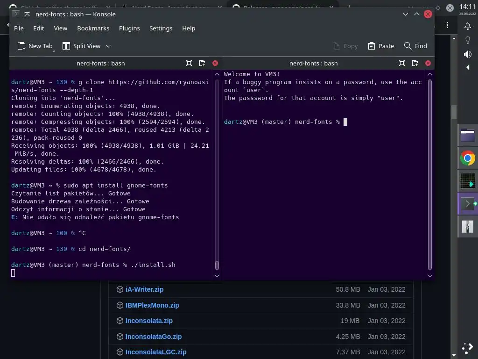Expand the Split View dropdown arrow

coord(108,46)
